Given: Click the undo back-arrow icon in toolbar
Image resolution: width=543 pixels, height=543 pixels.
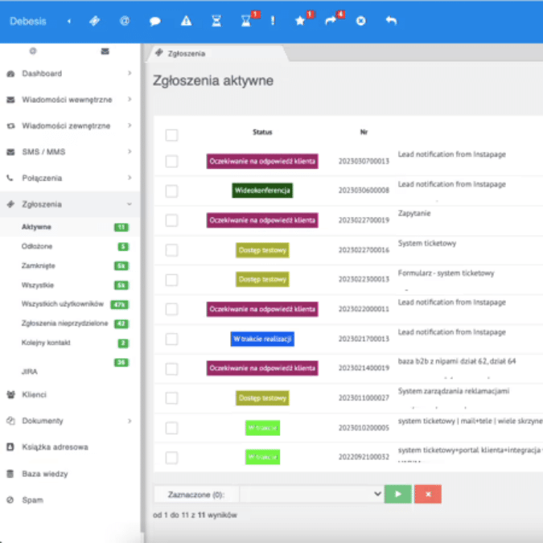Looking at the screenshot, I should 391,22.
